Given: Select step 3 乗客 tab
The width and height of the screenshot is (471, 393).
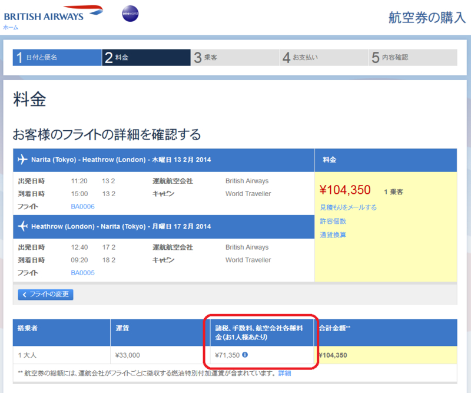Looking at the screenshot, I should click(x=235, y=57).
